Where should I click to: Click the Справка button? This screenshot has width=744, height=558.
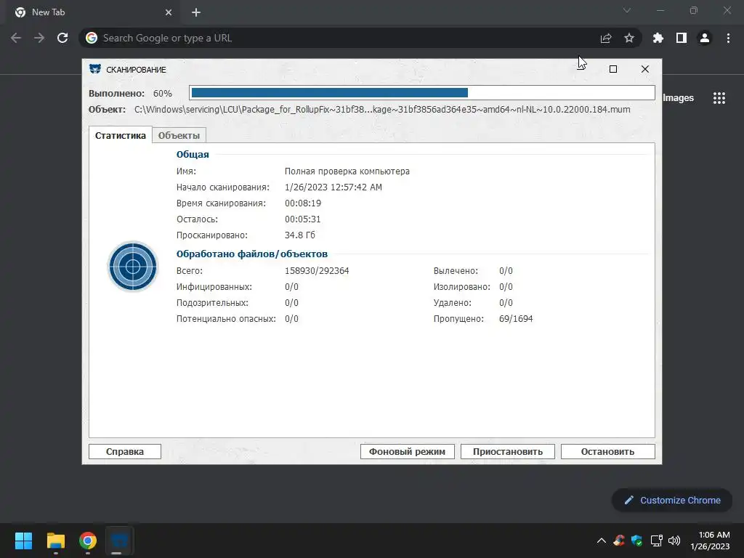125,451
